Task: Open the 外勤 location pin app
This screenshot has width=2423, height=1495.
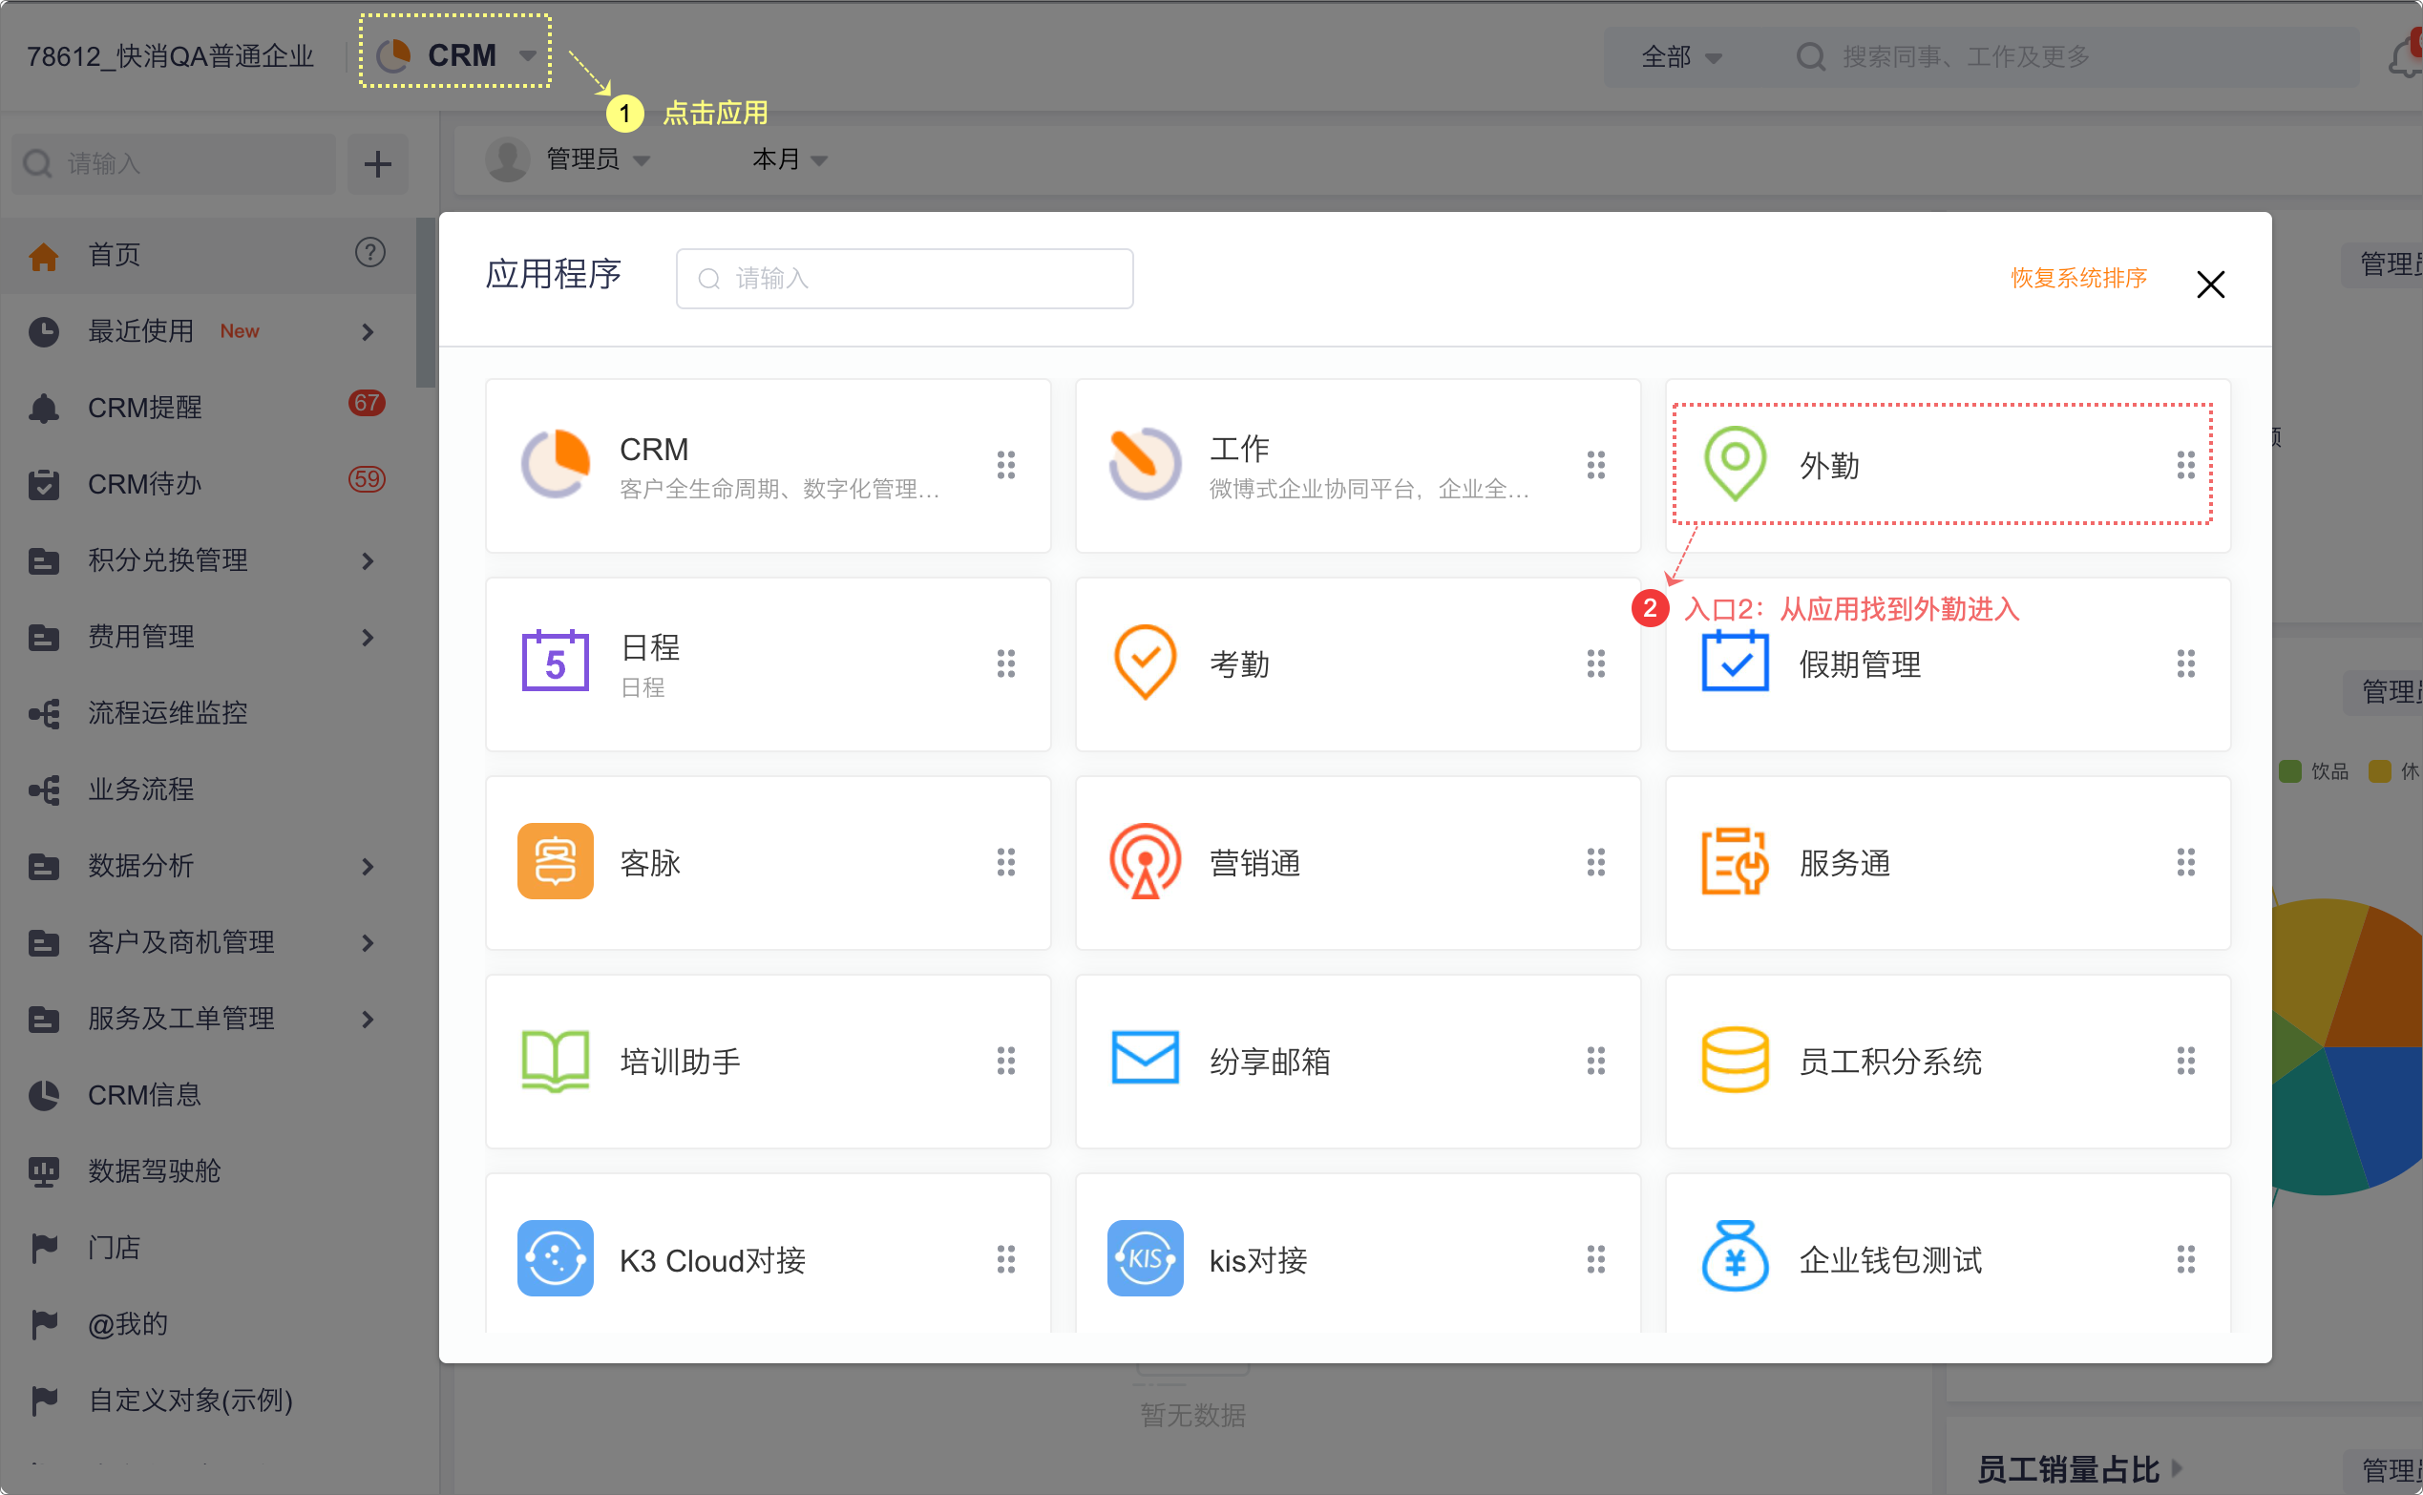Action: click(1734, 465)
